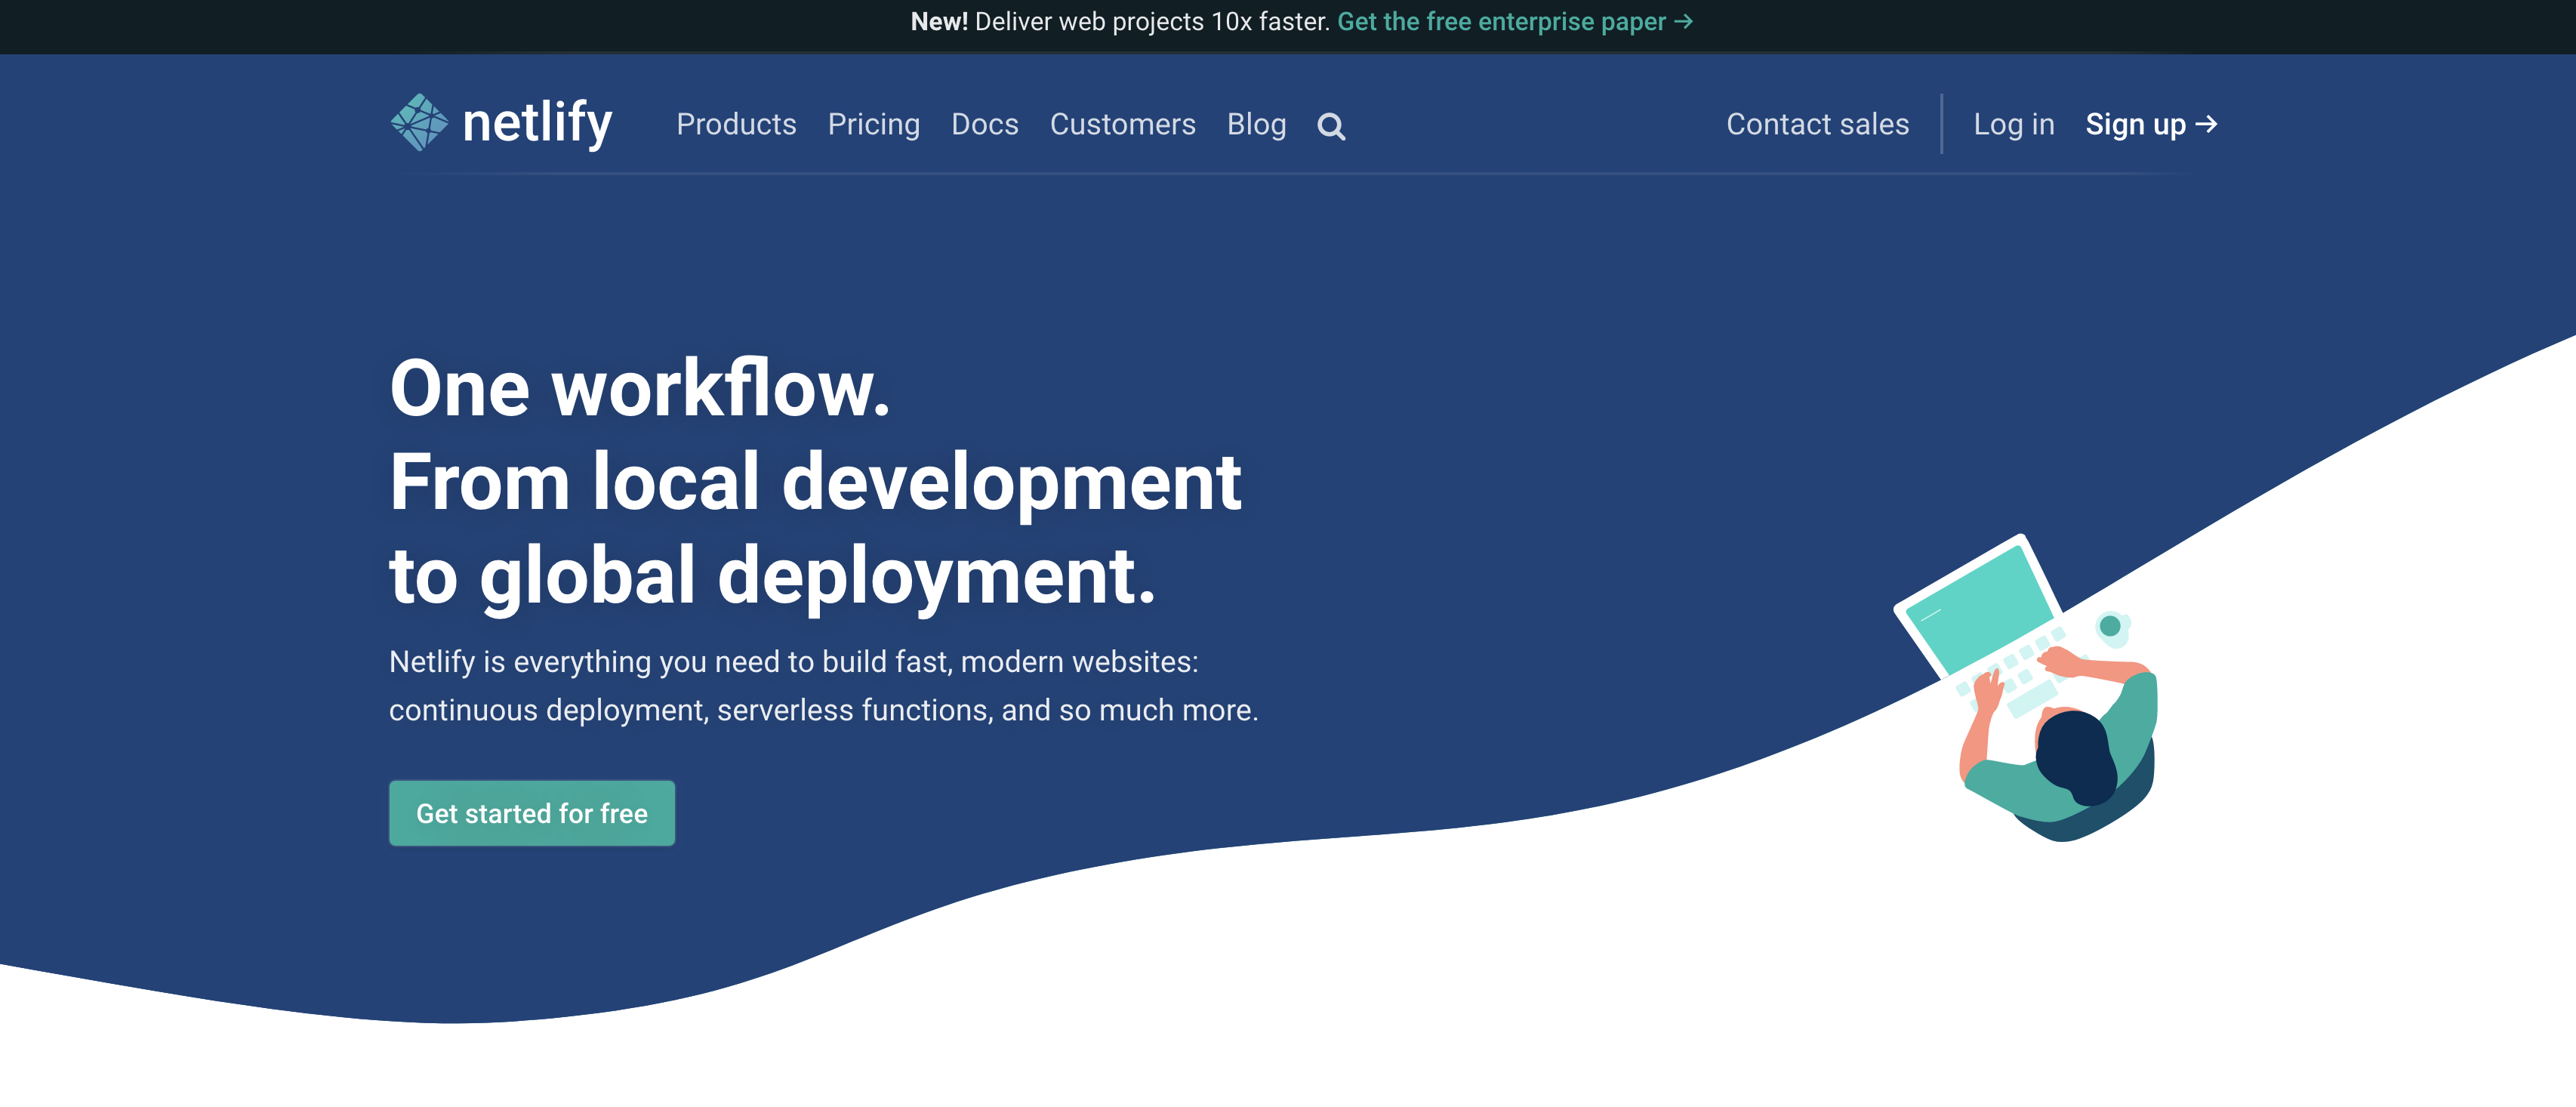The image size is (2576, 1107).
Task: Click Sign up link
Action: pos(2151,124)
